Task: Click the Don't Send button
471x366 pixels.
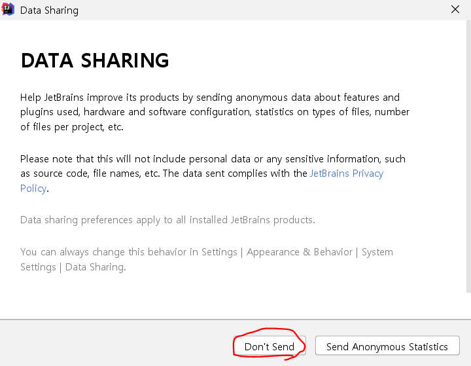Action: pyautogui.click(x=270, y=346)
